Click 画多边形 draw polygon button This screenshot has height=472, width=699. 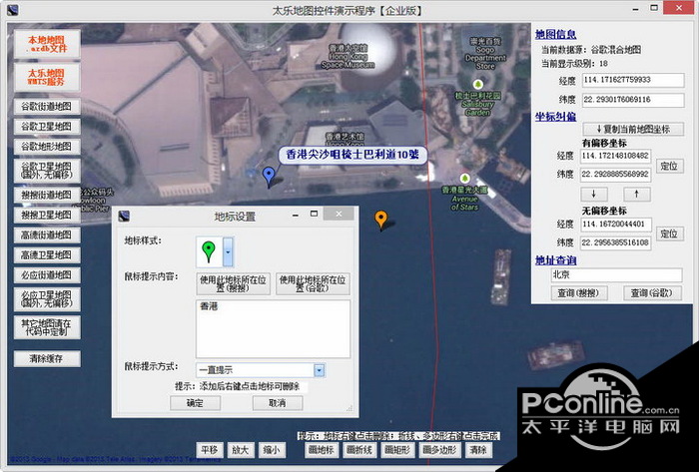tap(439, 450)
